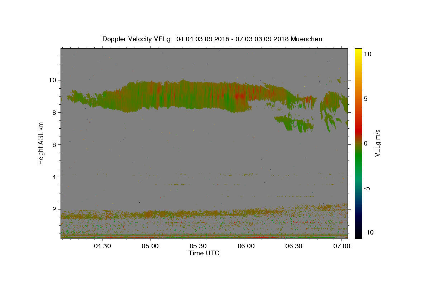Click the 06:00 time tick label
The image size is (430, 286).
coord(246,246)
